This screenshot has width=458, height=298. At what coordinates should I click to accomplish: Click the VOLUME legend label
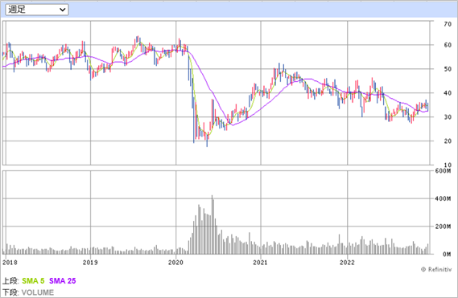(38, 292)
